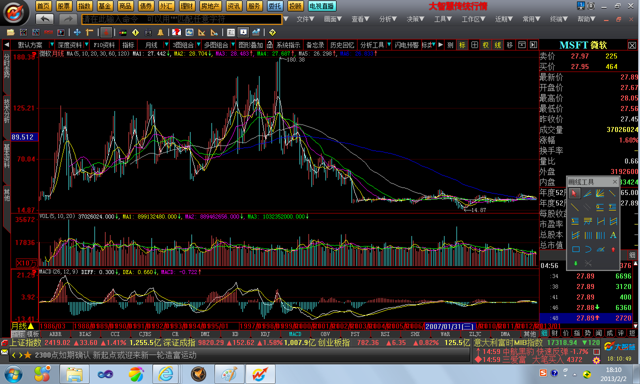Image resolution: width=640 pixels, height=384 pixels.
Task: Select the arrow pointer in 画线工具 palette
Action: click(x=574, y=193)
